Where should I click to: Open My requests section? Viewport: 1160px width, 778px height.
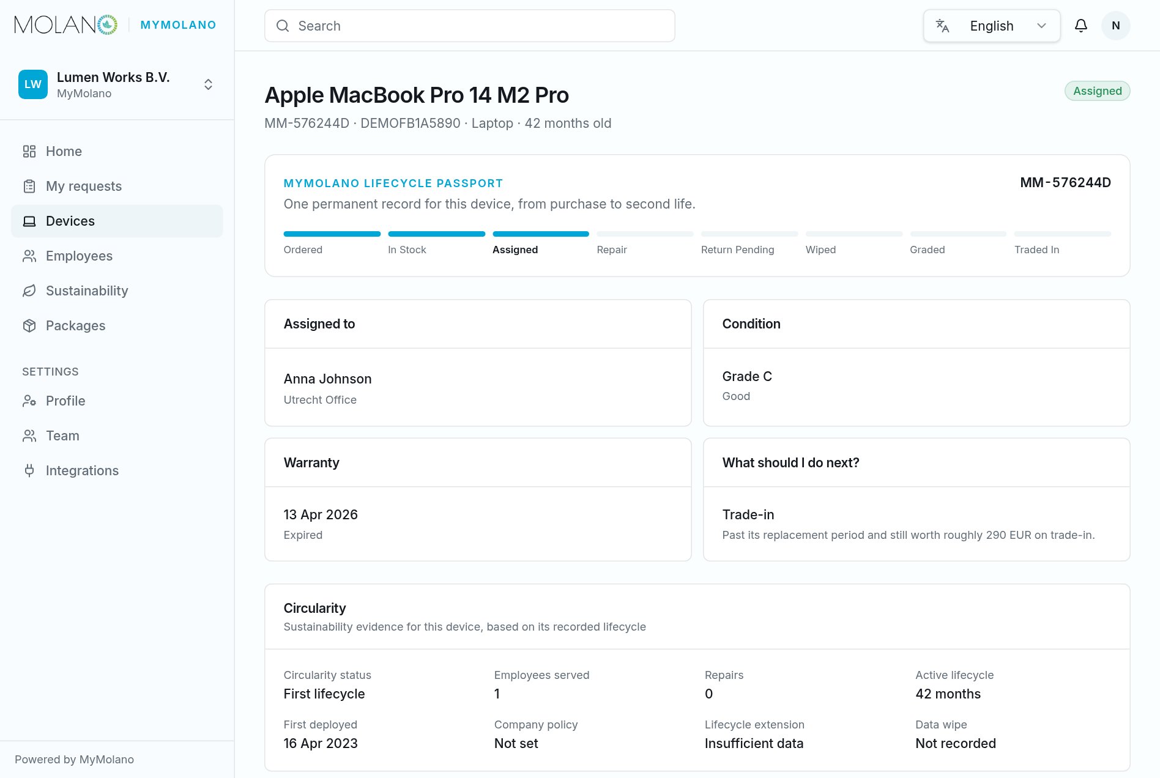[x=117, y=186]
